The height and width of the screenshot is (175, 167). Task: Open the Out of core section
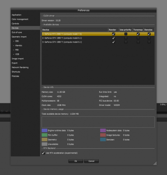17,32
